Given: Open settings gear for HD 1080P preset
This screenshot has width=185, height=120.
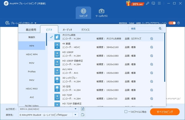Looking at the screenshot, I should click(x=152, y=56).
